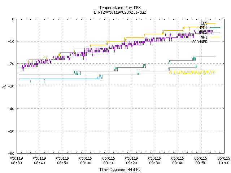Click the ELS legend label
231x173 pixels.
[204, 23]
